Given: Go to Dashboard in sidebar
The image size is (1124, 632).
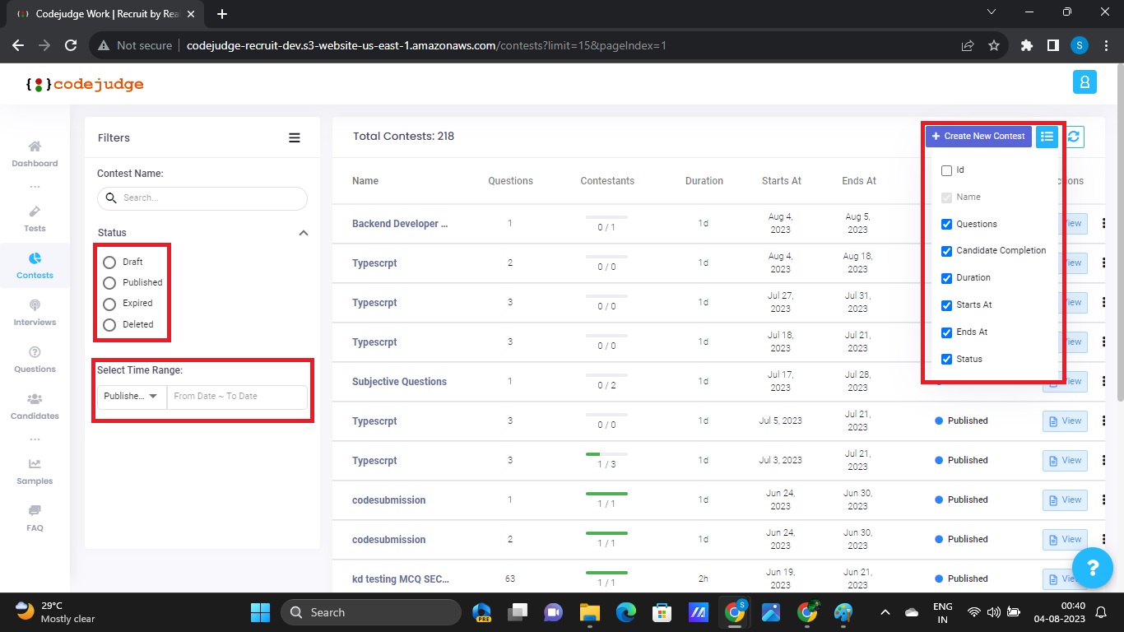Looking at the screenshot, I should (x=35, y=153).
